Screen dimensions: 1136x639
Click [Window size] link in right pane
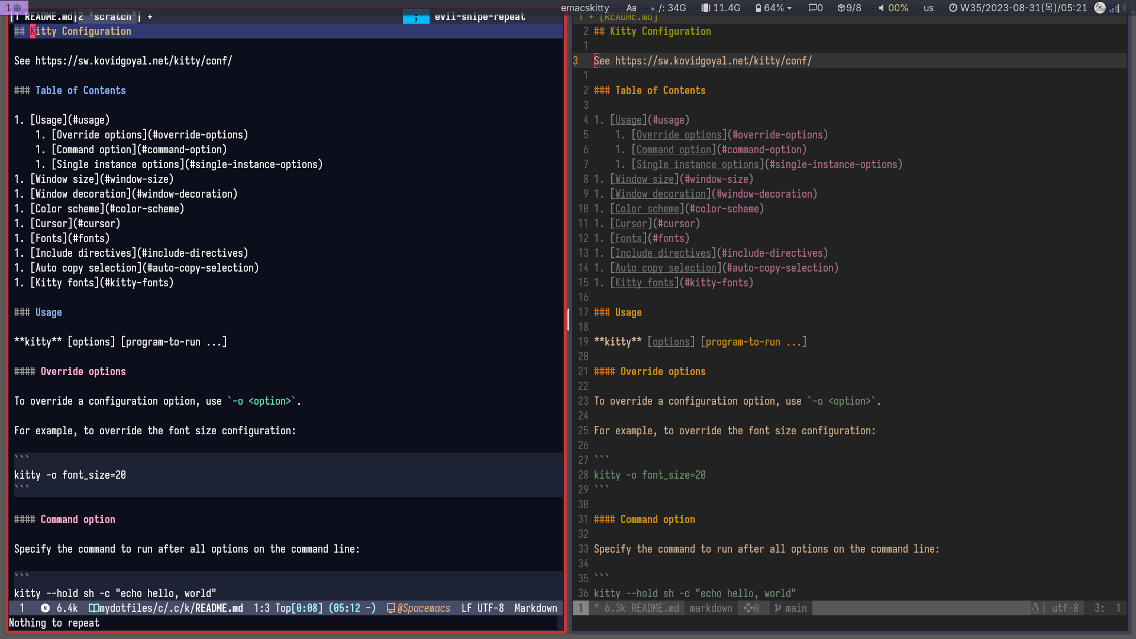click(x=644, y=179)
